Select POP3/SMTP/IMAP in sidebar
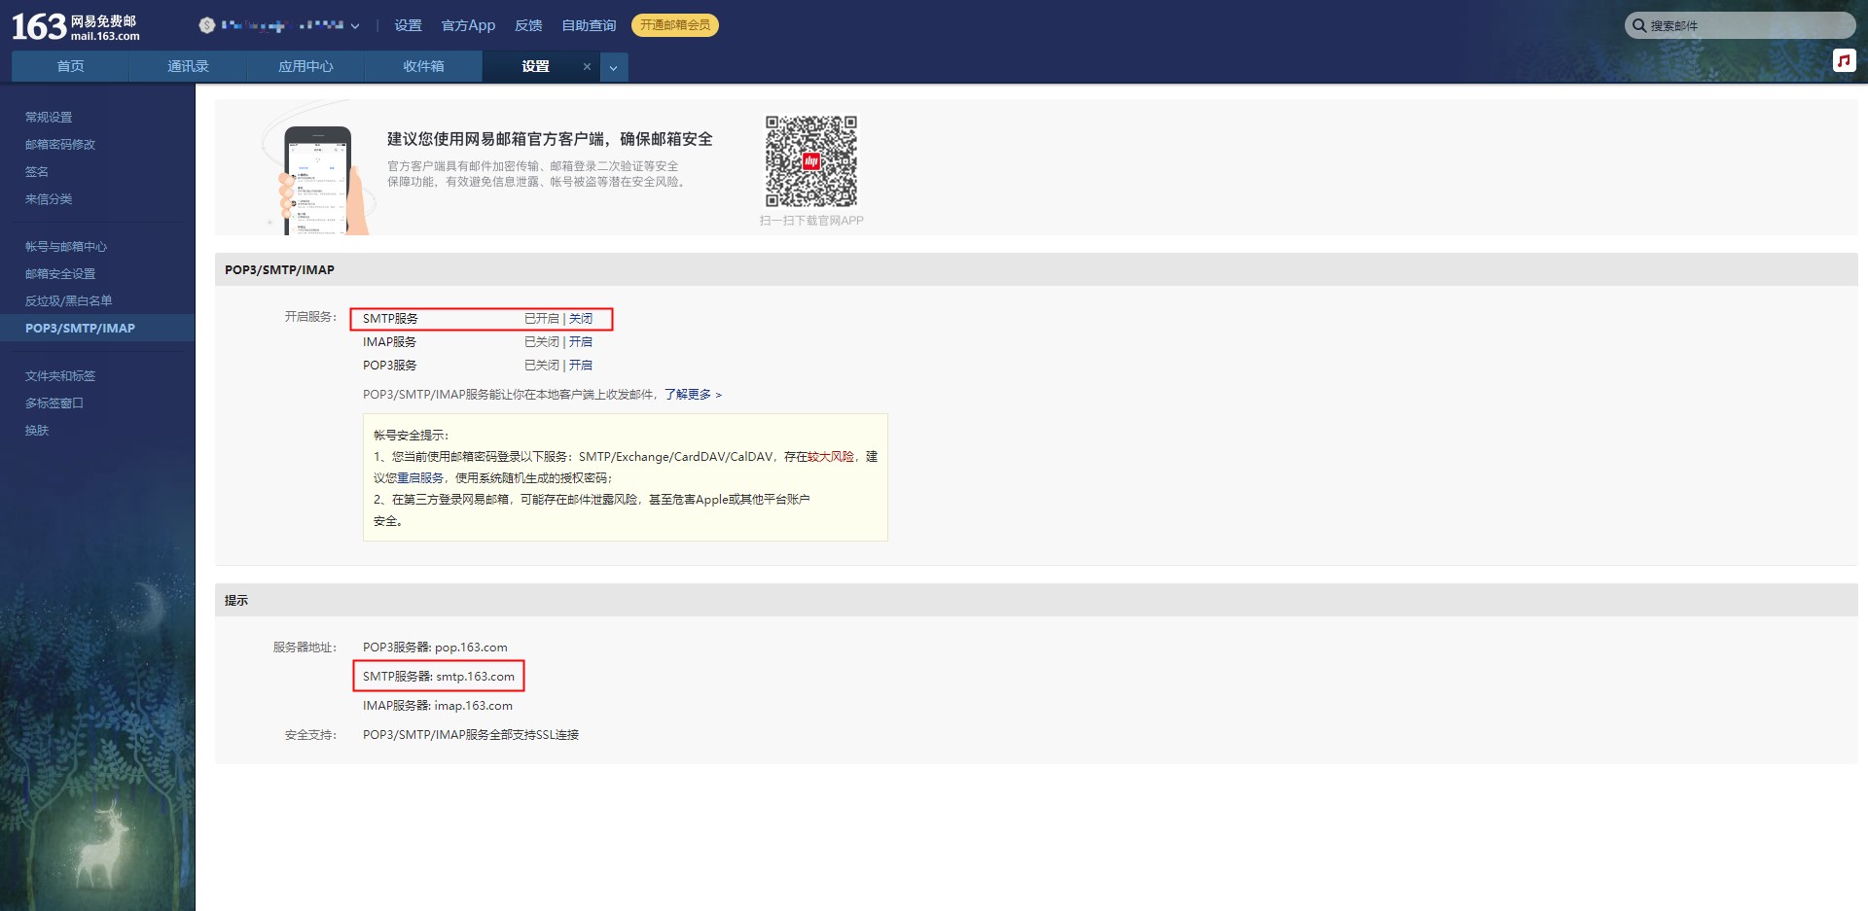The image size is (1868, 911). tap(97, 328)
